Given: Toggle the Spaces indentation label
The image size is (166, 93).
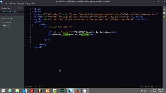Looking at the screenshot, I should [157, 87].
